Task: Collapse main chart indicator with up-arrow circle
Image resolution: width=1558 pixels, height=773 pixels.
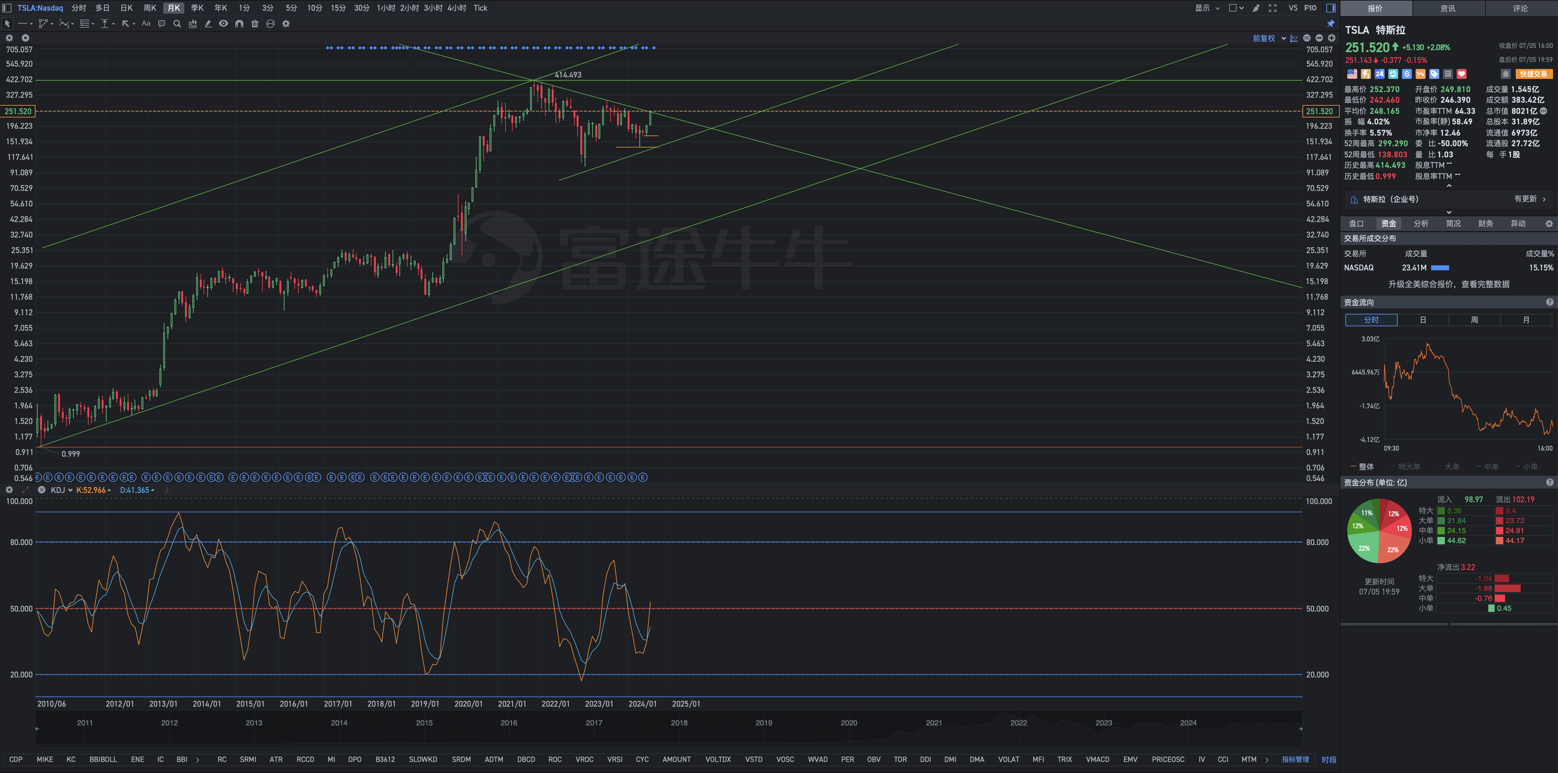Action: tap(25, 38)
